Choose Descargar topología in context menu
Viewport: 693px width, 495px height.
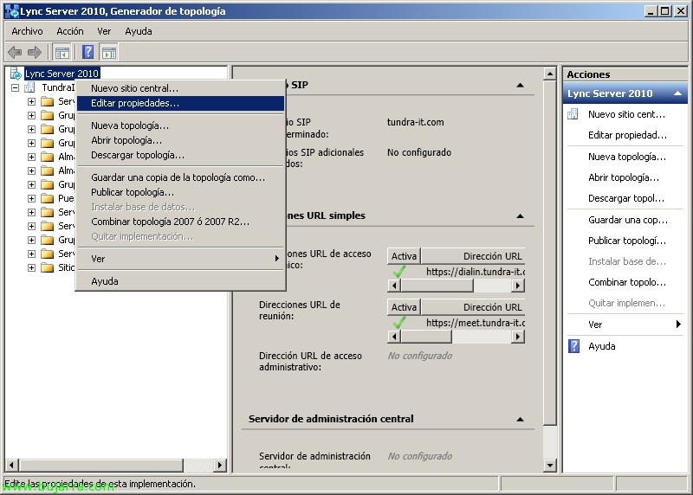pyautogui.click(x=180, y=155)
